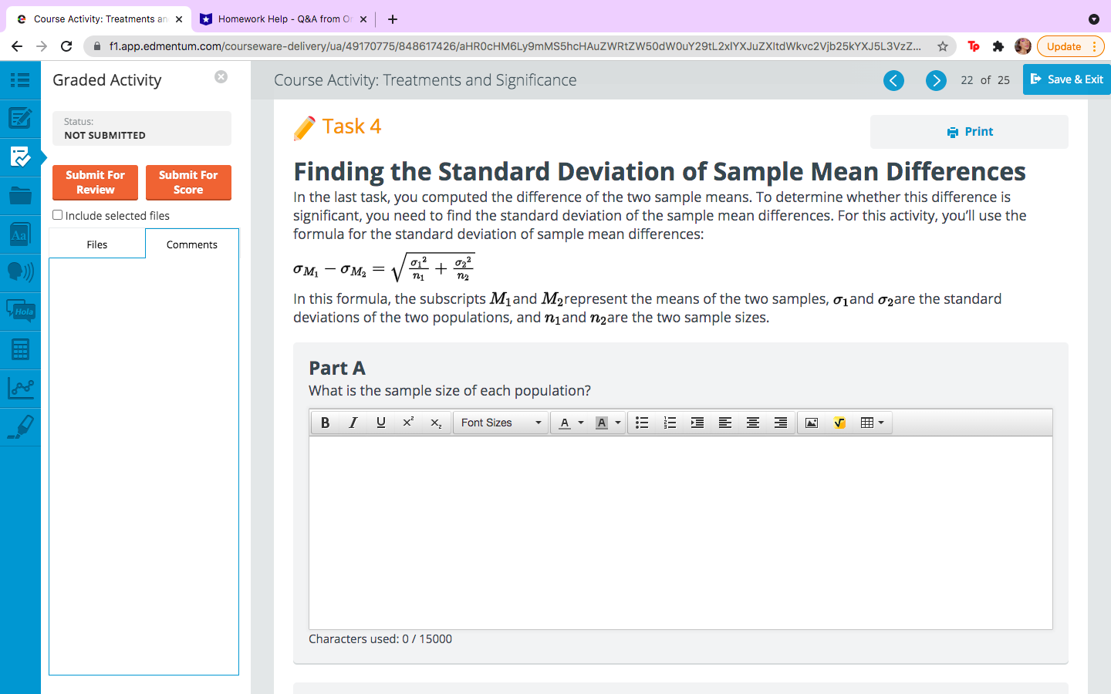This screenshot has height=694, width=1111.
Task: Open a new browser tab
Action: (x=393, y=19)
